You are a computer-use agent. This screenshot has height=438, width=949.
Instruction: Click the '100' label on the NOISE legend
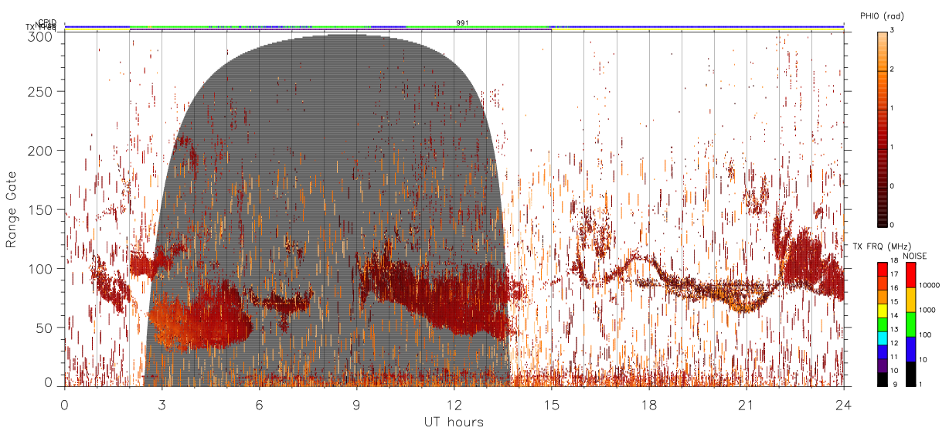tap(925, 334)
